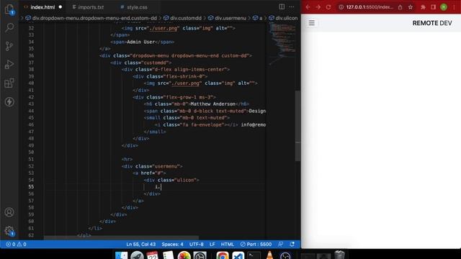The image size is (461, 259).
Task: Click the share icon in the address bar
Action: [x=400, y=7]
